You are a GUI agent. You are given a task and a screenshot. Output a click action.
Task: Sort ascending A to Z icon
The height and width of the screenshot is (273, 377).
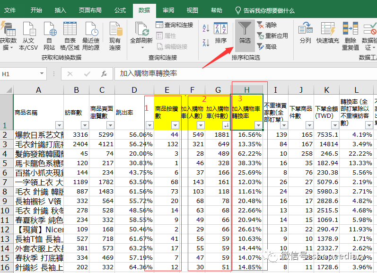tap(206, 28)
